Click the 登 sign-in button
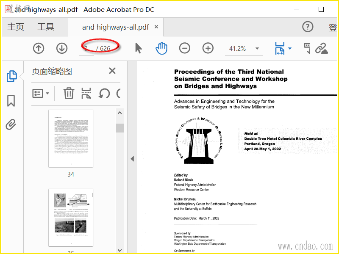 coord(333,27)
